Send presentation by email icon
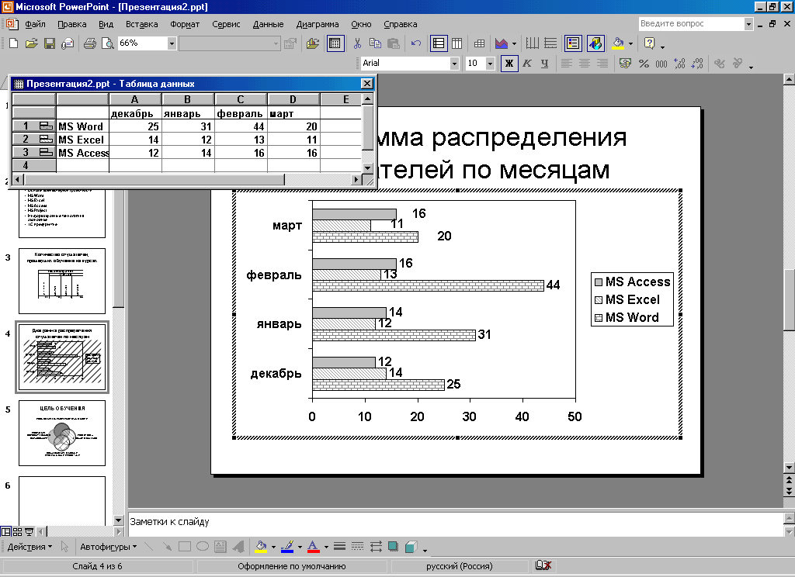Screen dimensions: 795x577 tap(68, 43)
